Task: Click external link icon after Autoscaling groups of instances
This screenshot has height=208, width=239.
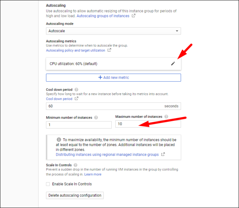Action: 133,16
